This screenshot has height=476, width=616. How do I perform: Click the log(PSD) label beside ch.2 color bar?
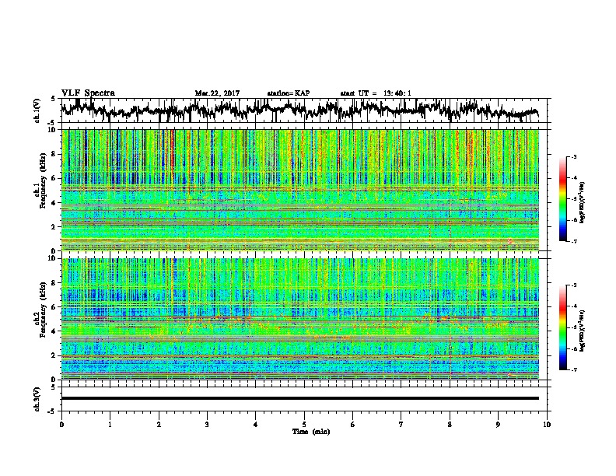583,331
